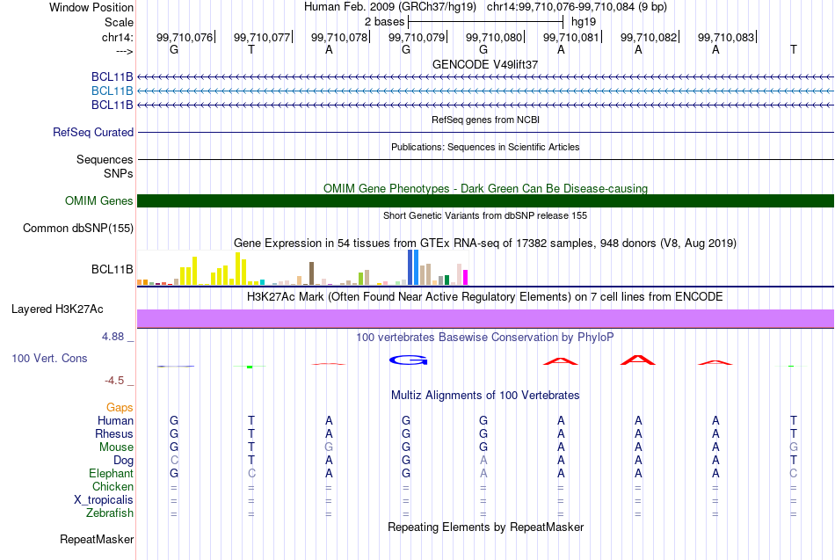Click the chr14: ruler label
This screenshot has width=835, height=560.
click(117, 37)
